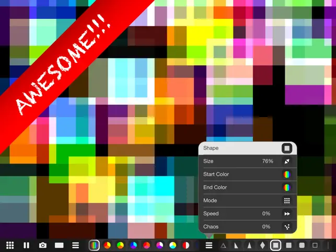
Task: Choose the plain gray square shape
Action: [288, 245]
